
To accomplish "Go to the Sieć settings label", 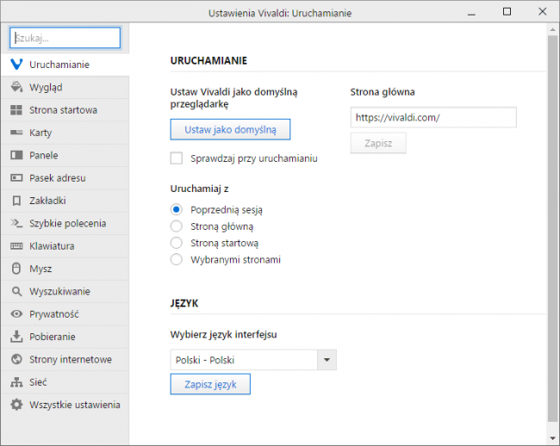I will (x=38, y=382).
